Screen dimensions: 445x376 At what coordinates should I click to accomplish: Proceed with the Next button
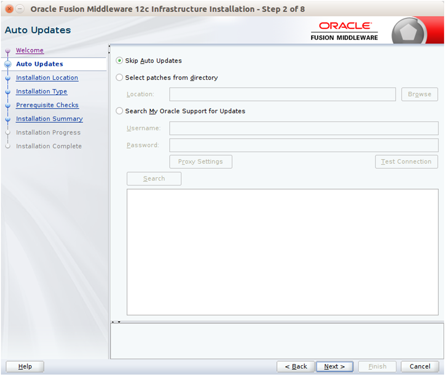click(335, 366)
